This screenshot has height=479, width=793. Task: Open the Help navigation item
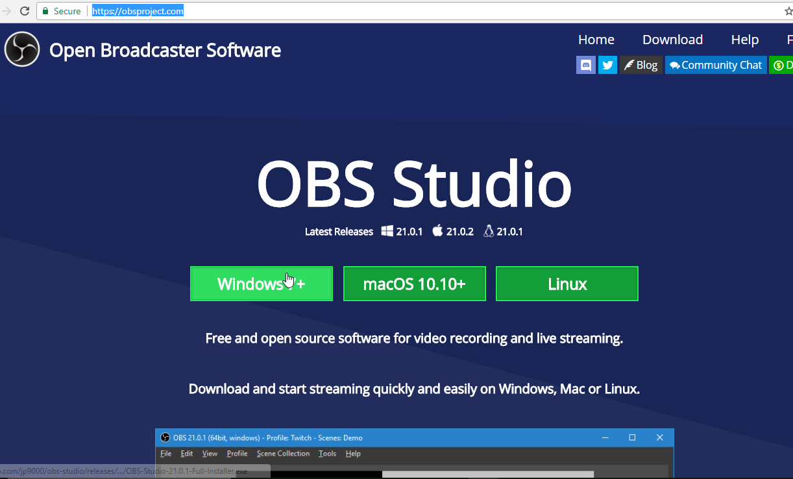click(744, 40)
